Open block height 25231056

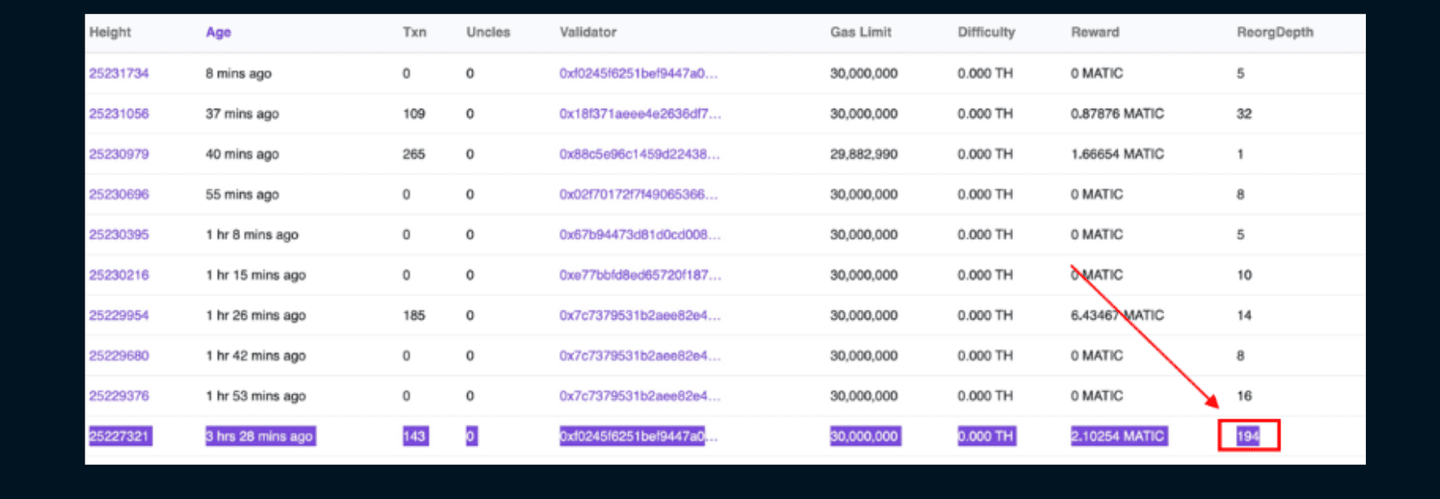119,114
